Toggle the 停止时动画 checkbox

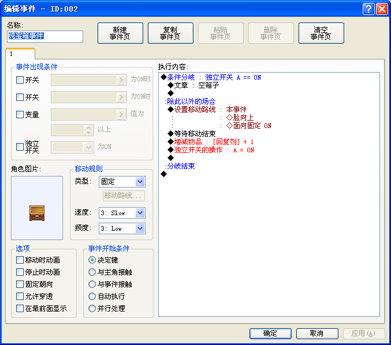[x=20, y=272]
